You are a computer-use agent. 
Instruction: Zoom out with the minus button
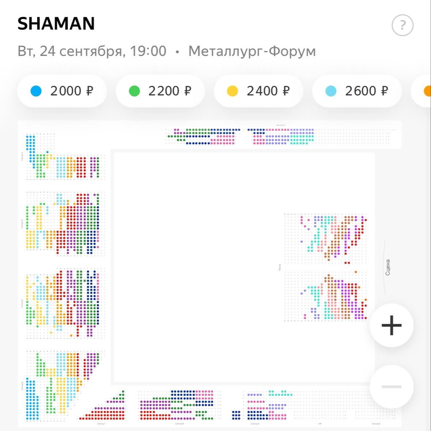point(392,386)
